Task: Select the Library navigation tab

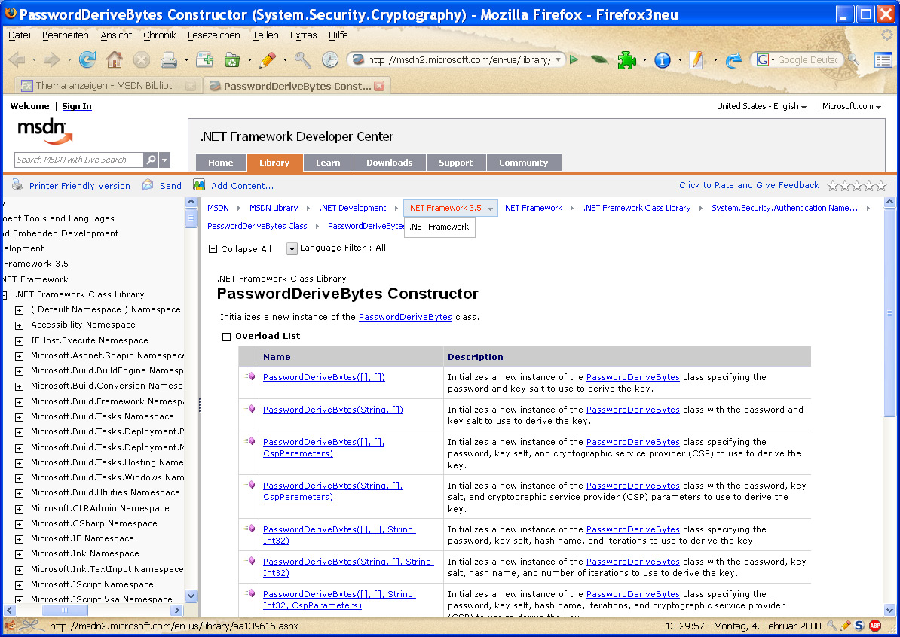Action: (x=274, y=163)
